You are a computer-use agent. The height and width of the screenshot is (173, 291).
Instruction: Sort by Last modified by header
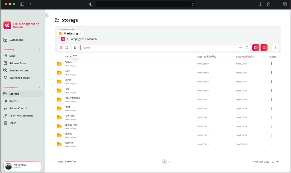click(x=207, y=56)
